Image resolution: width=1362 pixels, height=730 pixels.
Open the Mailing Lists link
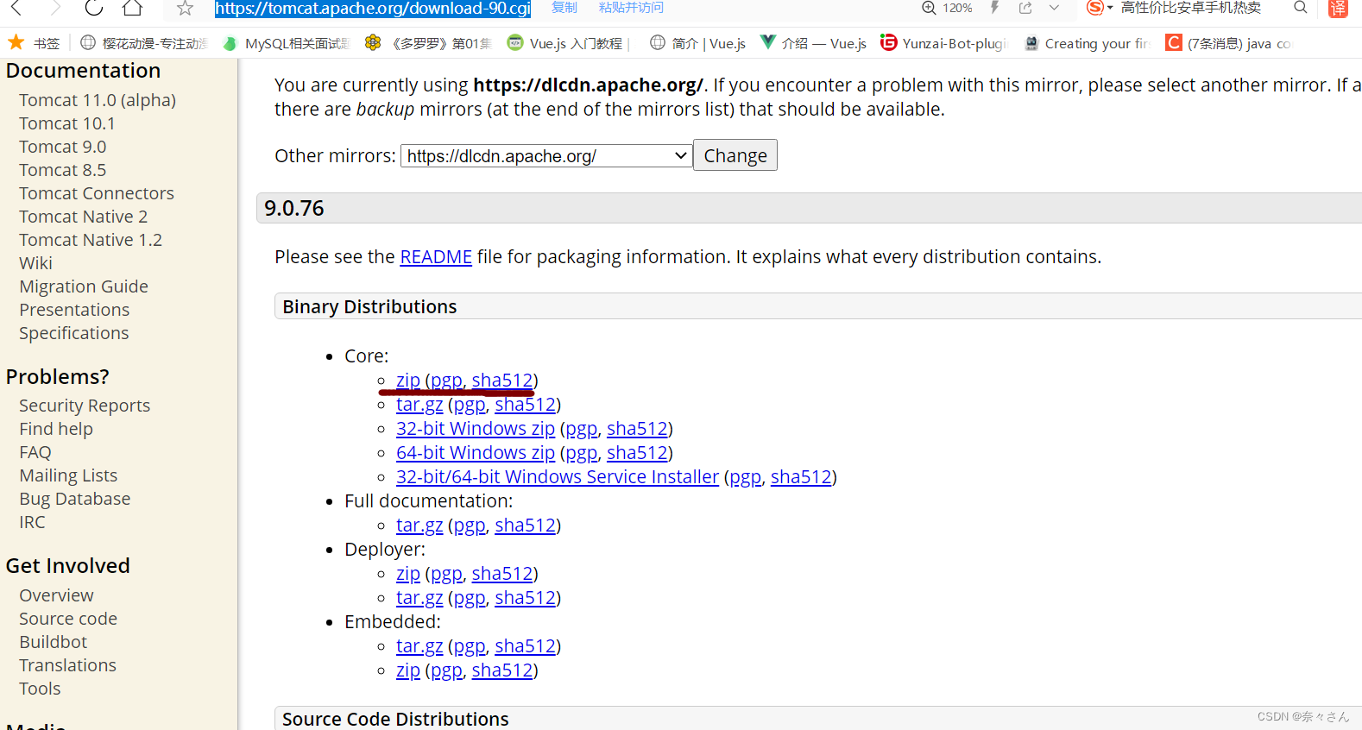click(x=68, y=475)
